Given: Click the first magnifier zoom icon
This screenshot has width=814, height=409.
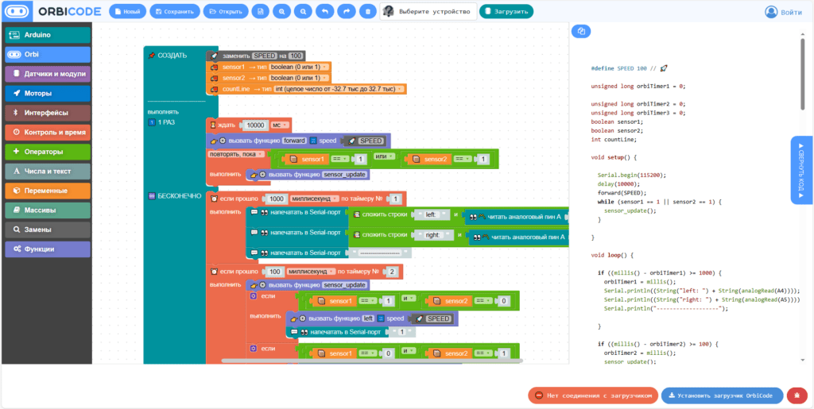Looking at the screenshot, I should (x=282, y=11).
